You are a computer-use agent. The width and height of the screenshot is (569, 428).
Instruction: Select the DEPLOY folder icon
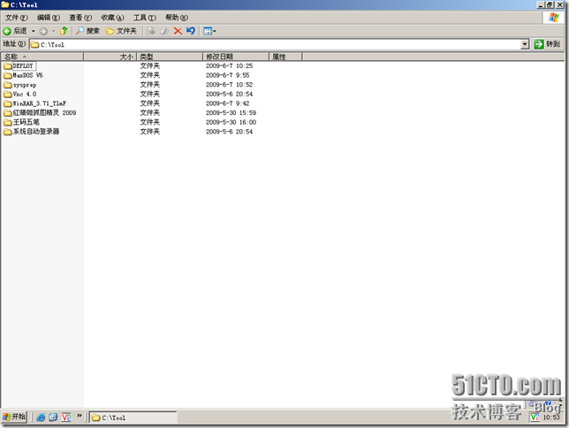(x=8, y=66)
